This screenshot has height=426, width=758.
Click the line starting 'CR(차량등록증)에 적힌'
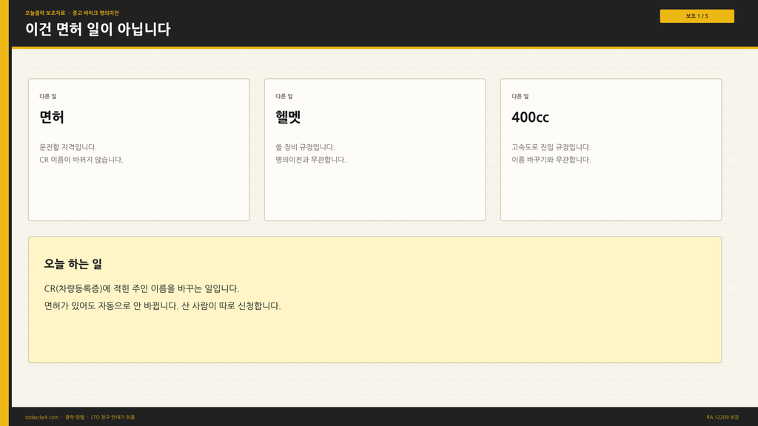click(x=141, y=288)
